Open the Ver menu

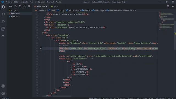click(32, 2)
